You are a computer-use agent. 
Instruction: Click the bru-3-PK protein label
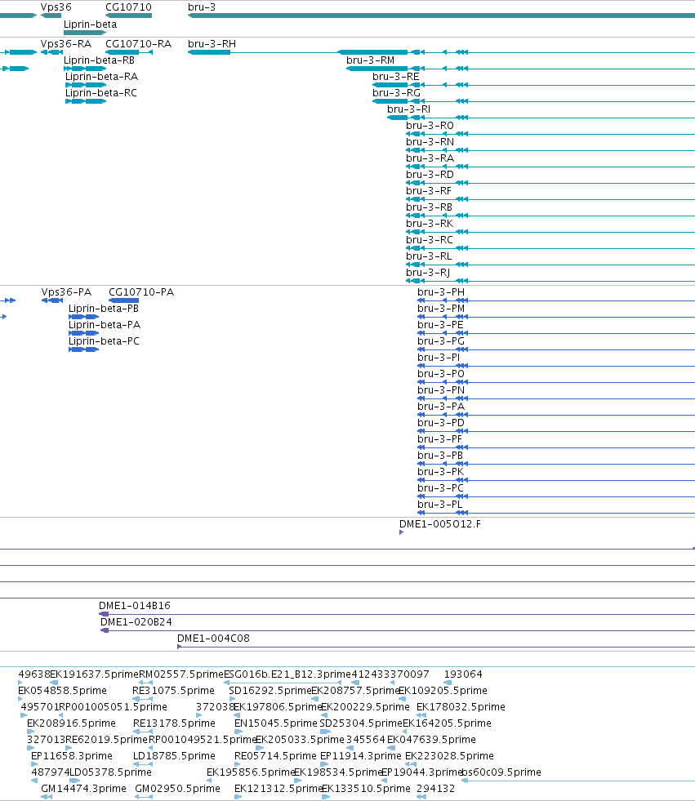tap(440, 472)
